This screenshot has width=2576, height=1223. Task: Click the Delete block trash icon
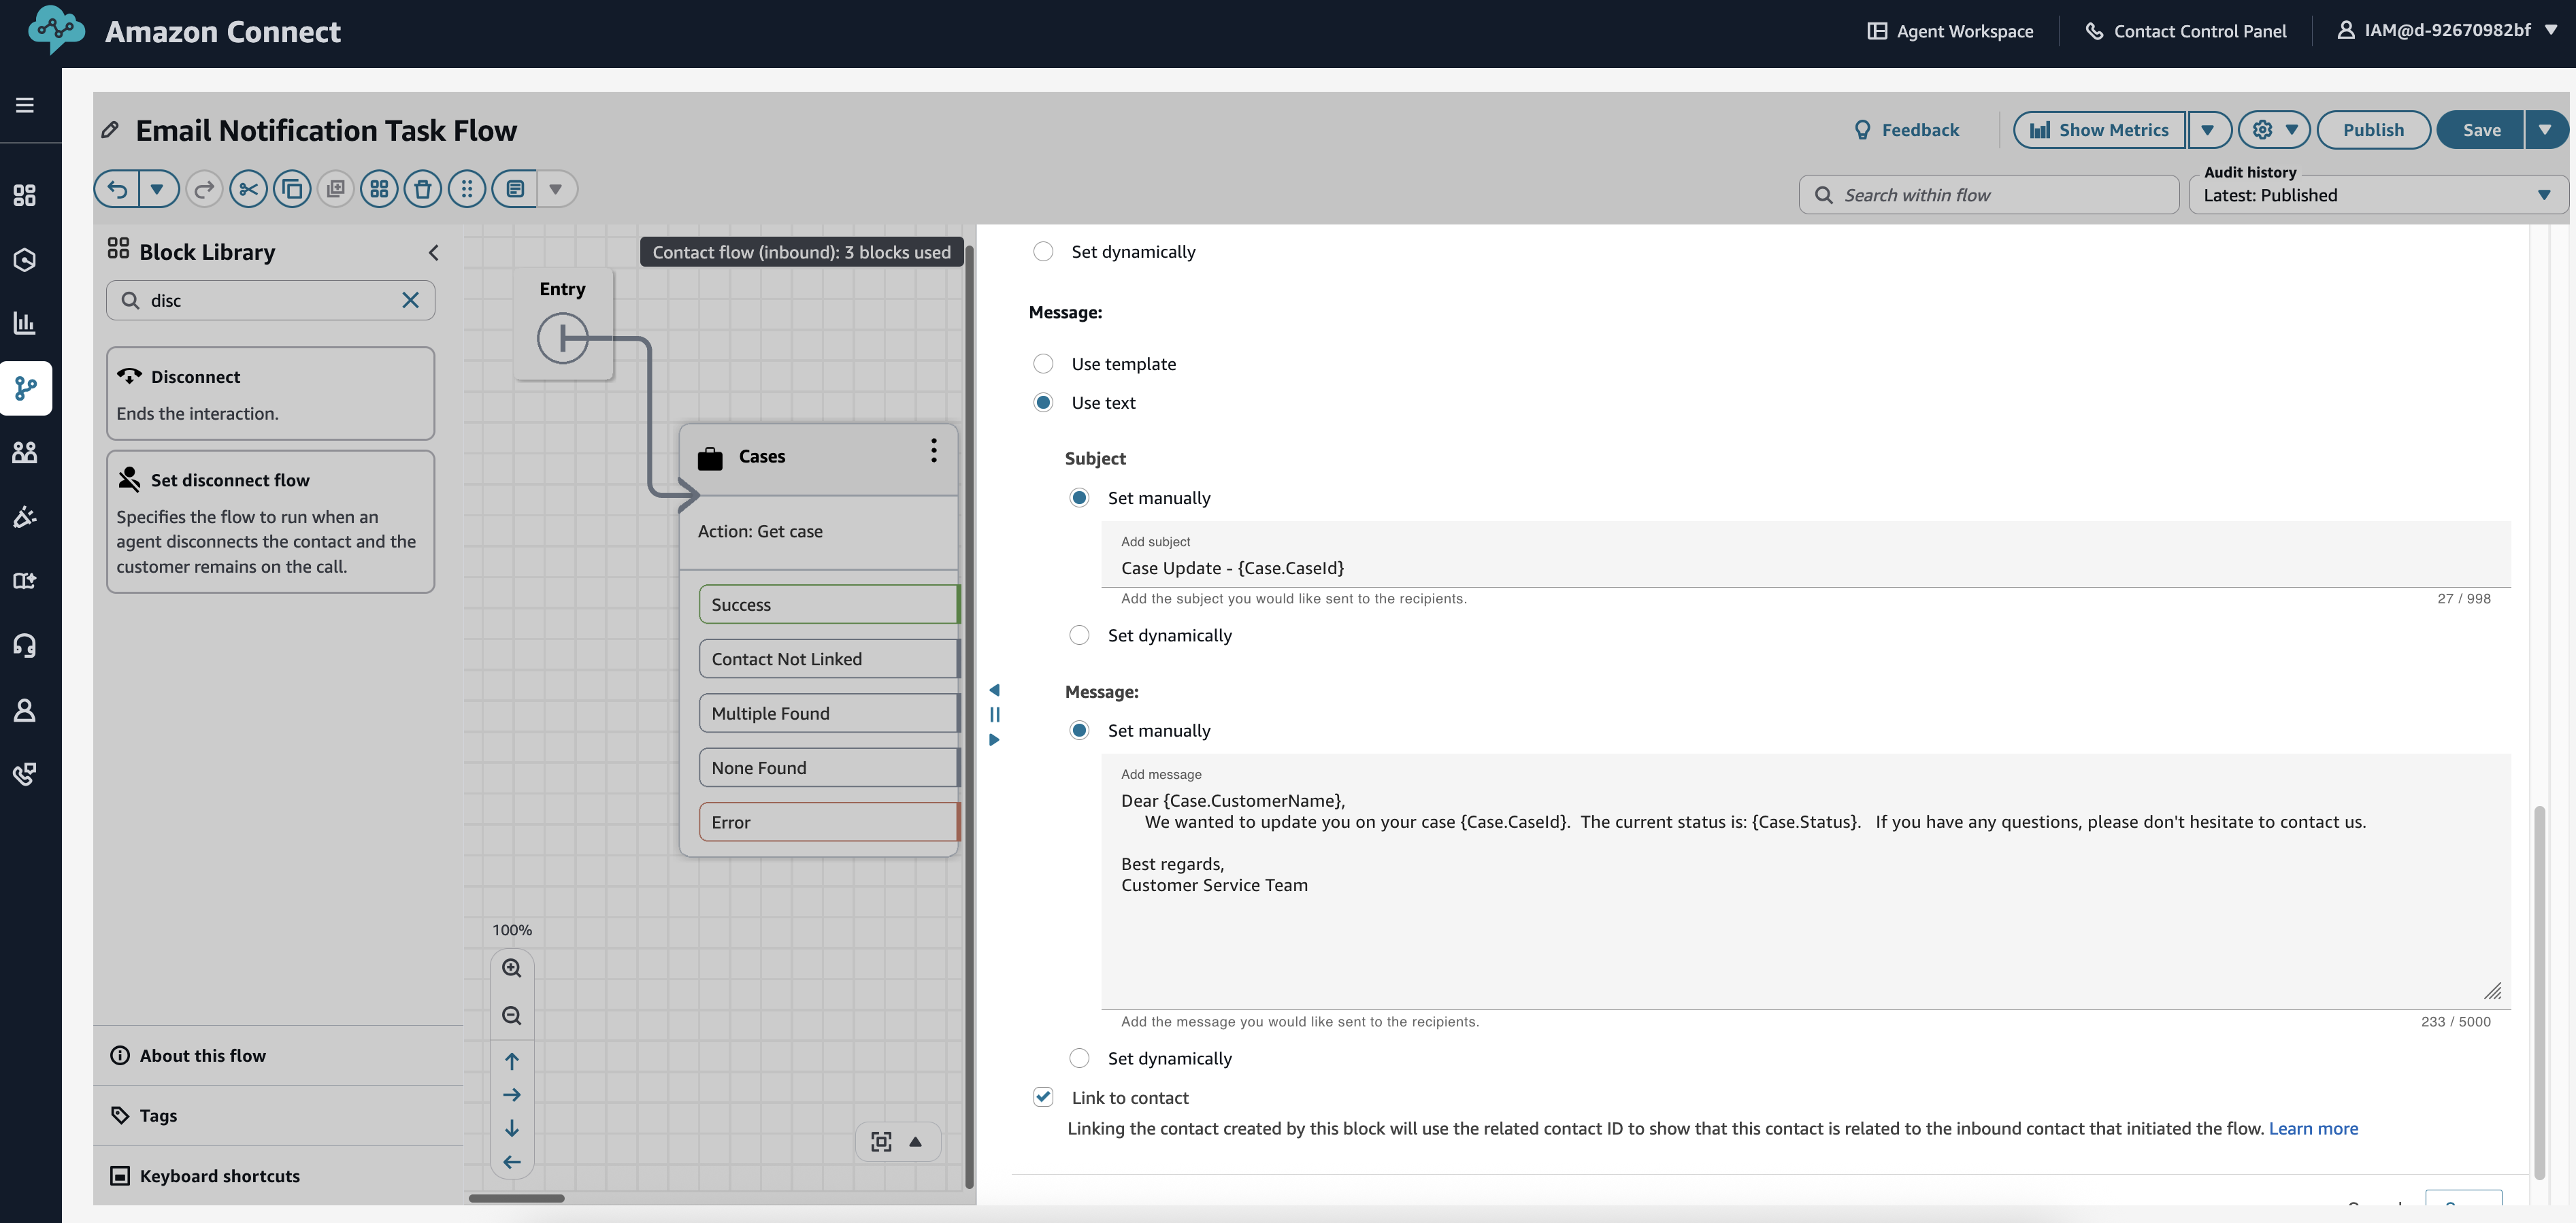tap(423, 188)
